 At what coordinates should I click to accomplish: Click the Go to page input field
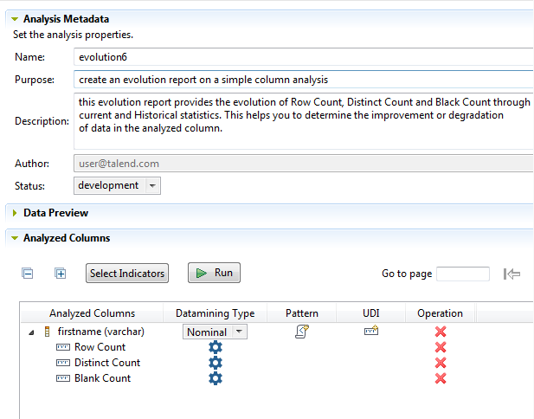463,274
